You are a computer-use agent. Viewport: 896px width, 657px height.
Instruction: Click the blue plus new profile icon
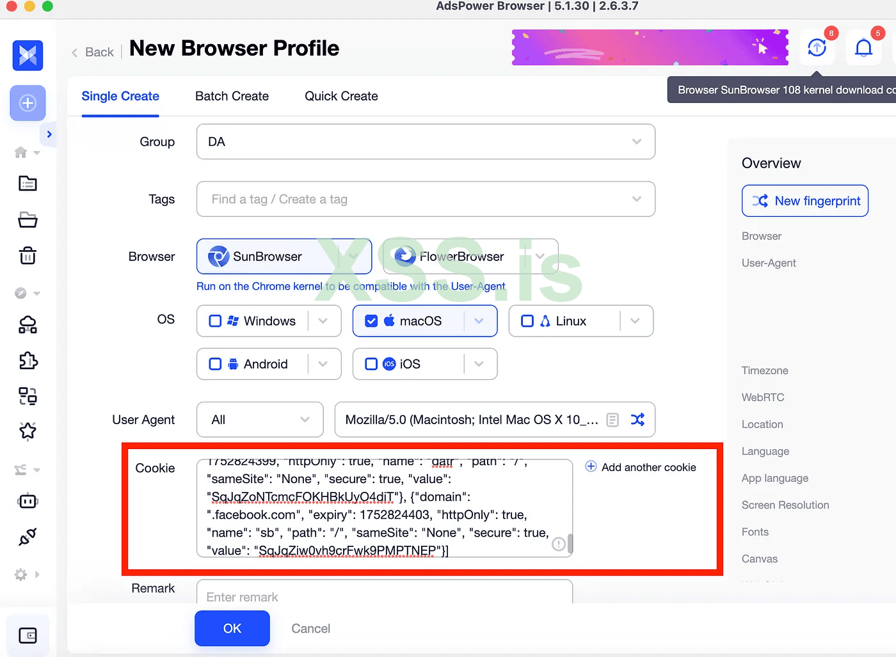(x=28, y=103)
